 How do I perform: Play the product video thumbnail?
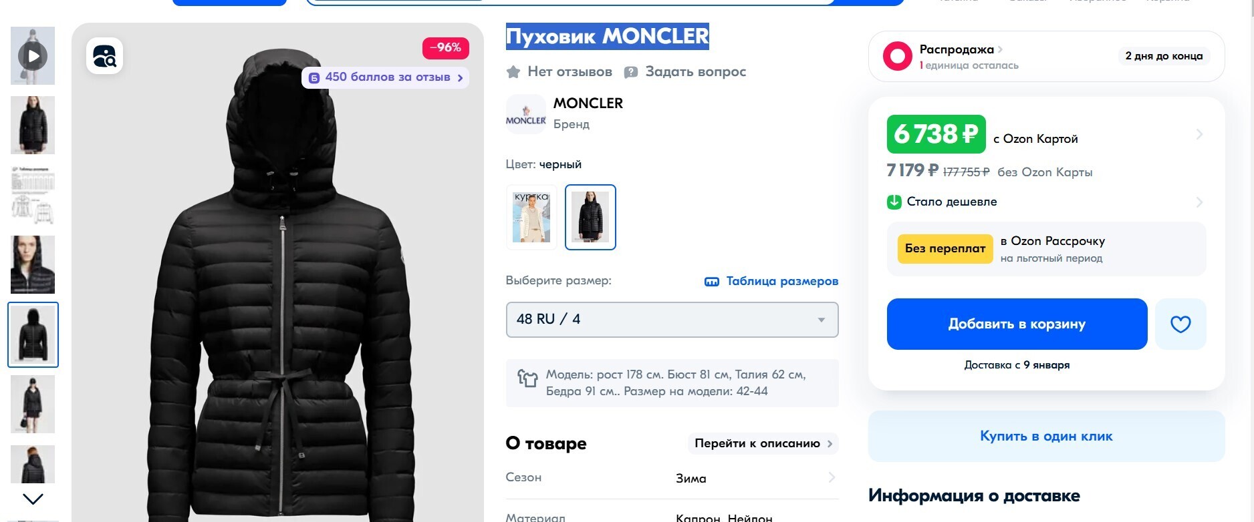[33, 56]
